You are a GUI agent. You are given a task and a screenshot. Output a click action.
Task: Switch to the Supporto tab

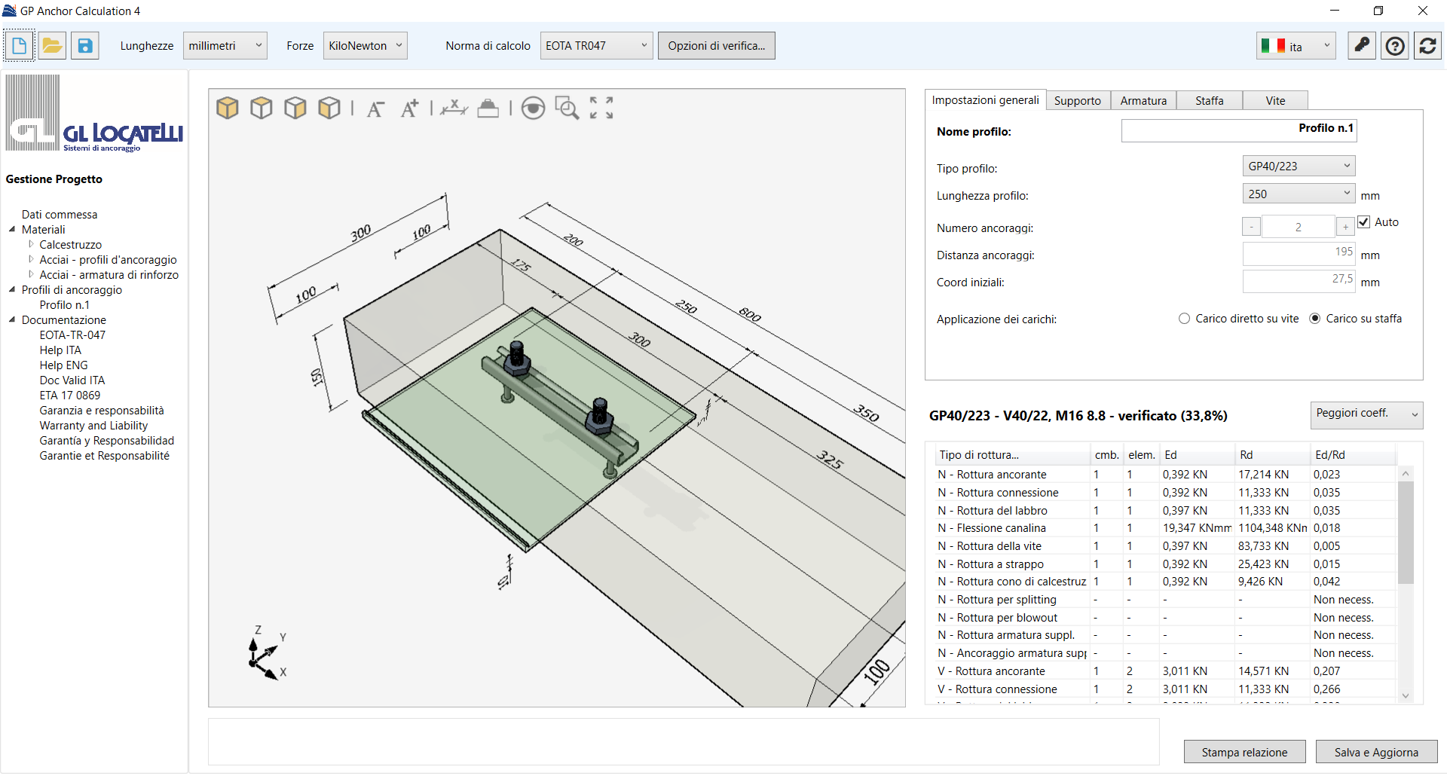pyautogui.click(x=1078, y=101)
